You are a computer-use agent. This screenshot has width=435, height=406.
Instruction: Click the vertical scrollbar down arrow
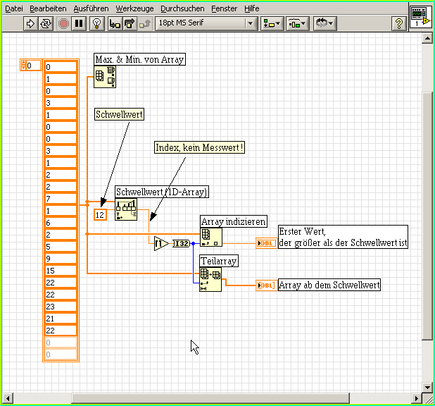pyautogui.click(x=427, y=387)
